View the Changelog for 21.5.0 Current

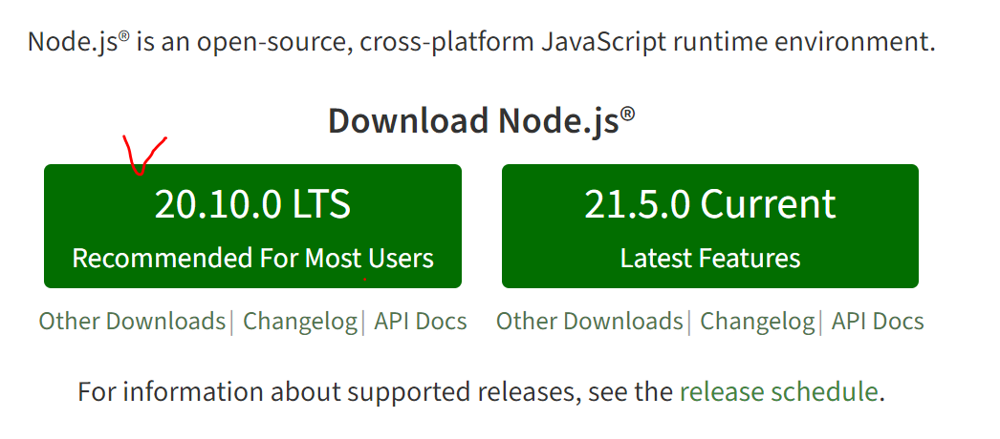click(x=758, y=322)
